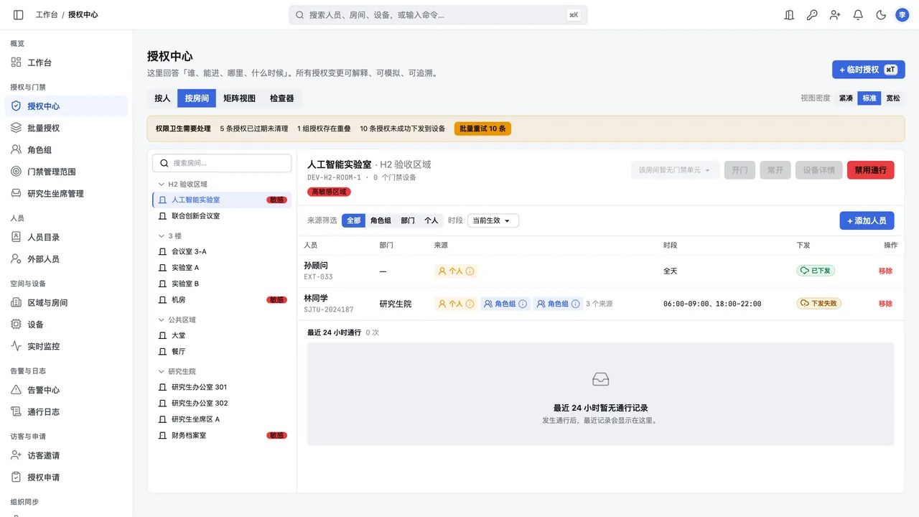Click the 区域与房间 building icon
This screenshot has width=919, height=517.
[16, 302]
